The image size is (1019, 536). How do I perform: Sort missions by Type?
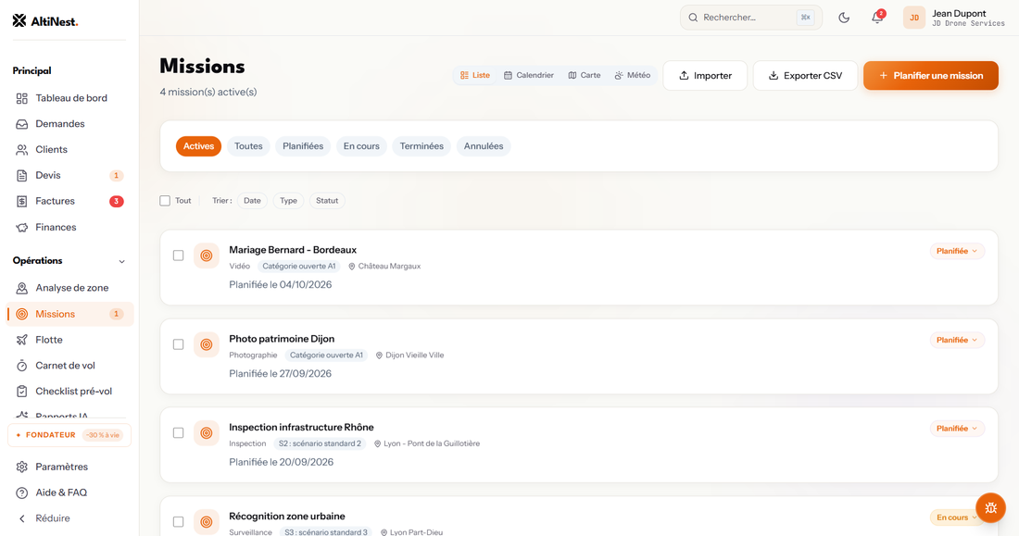click(x=288, y=201)
